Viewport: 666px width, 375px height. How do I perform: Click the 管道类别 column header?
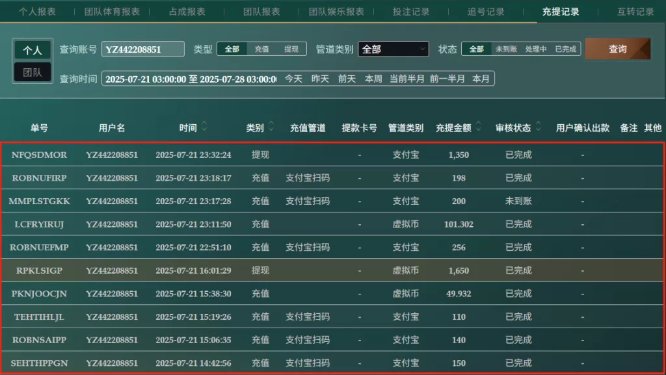pyautogui.click(x=406, y=127)
